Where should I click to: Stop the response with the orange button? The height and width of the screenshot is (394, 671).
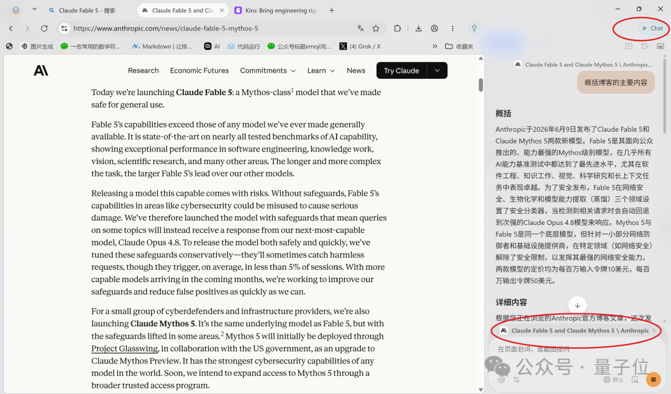pos(654,380)
